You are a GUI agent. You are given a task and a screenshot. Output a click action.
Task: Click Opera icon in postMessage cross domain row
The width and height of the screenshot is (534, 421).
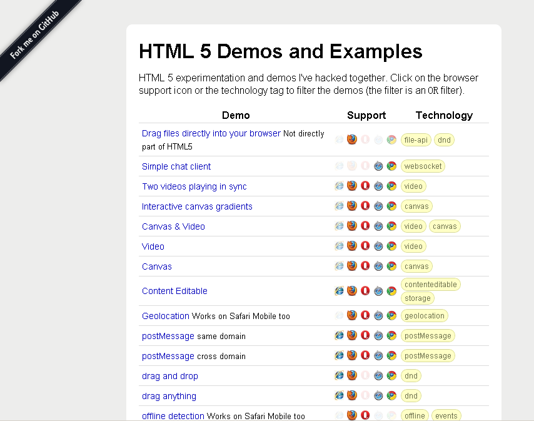click(365, 355)
